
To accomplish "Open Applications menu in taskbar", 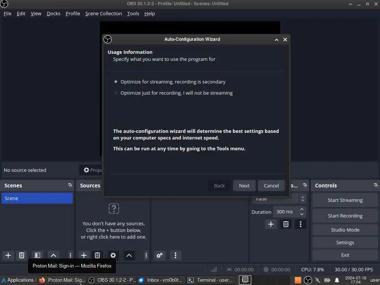I will pos(19,280).
